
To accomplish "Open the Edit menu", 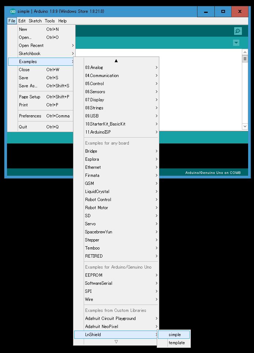I will point(22,21).
